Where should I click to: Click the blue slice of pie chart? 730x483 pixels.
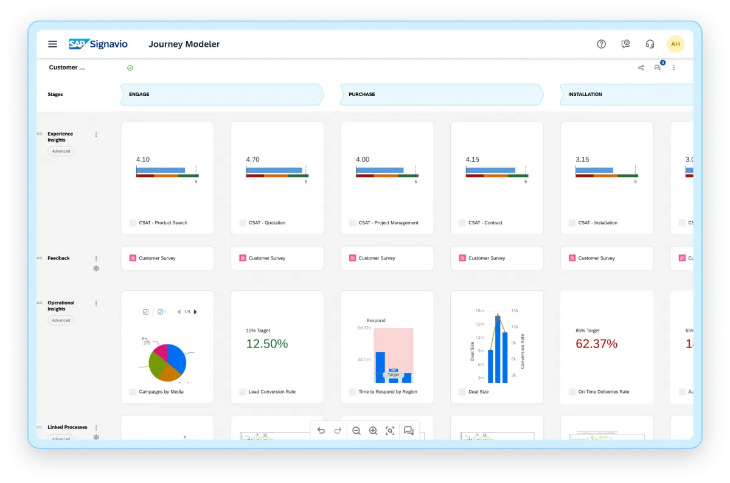176,358
